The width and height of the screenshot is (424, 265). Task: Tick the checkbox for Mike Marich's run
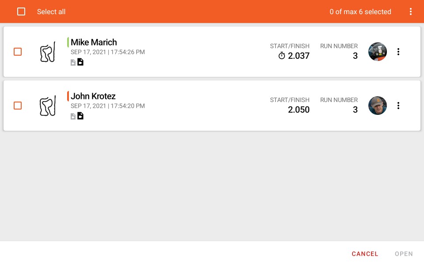(18, 52)
